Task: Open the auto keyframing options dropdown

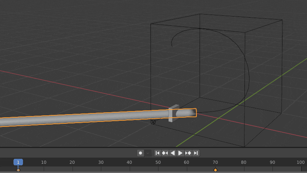Action: coord(148,153)
